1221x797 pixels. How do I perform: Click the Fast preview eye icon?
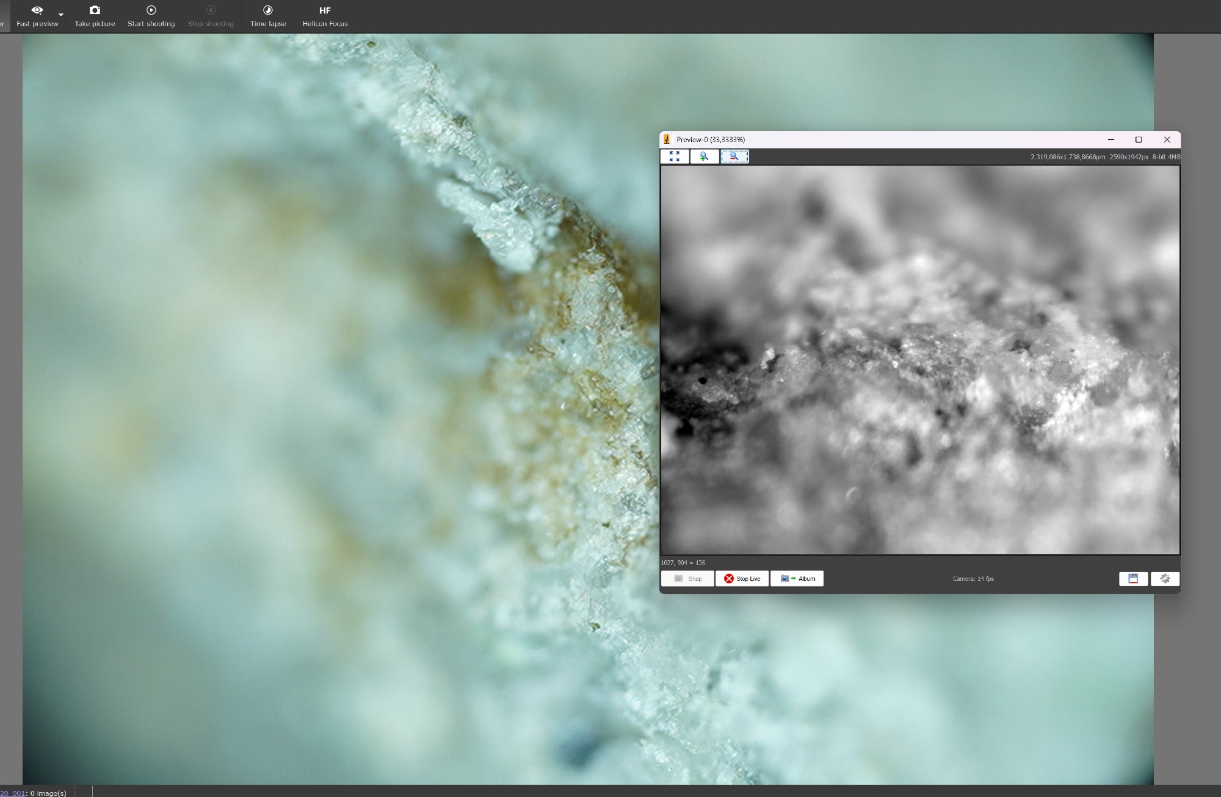(x=37, y=10)
